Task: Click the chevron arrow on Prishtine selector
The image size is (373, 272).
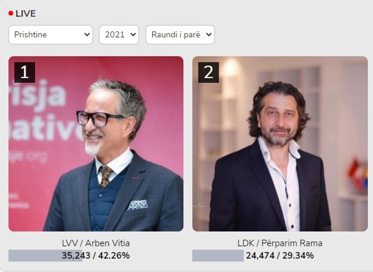Action: coord(87,35)
